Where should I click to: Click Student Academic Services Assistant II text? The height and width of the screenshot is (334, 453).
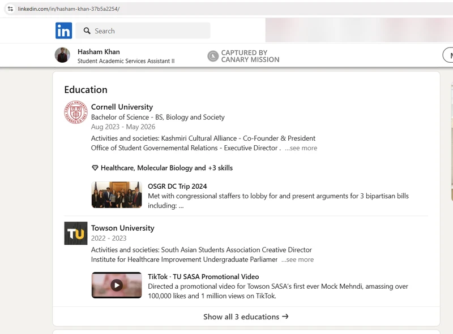pos(126,61)
